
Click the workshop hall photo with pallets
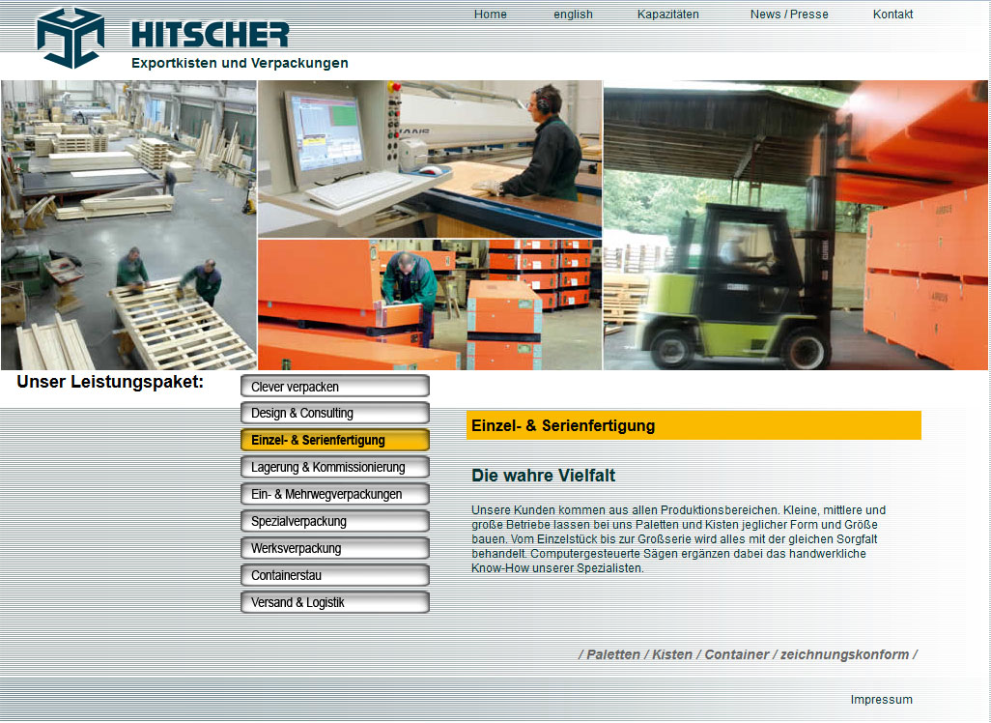pyautogui.click(x=128, y=225)
